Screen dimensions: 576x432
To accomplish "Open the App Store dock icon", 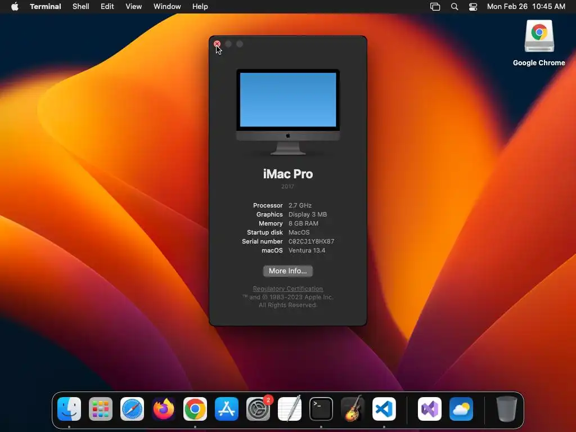I will point(227,409).
